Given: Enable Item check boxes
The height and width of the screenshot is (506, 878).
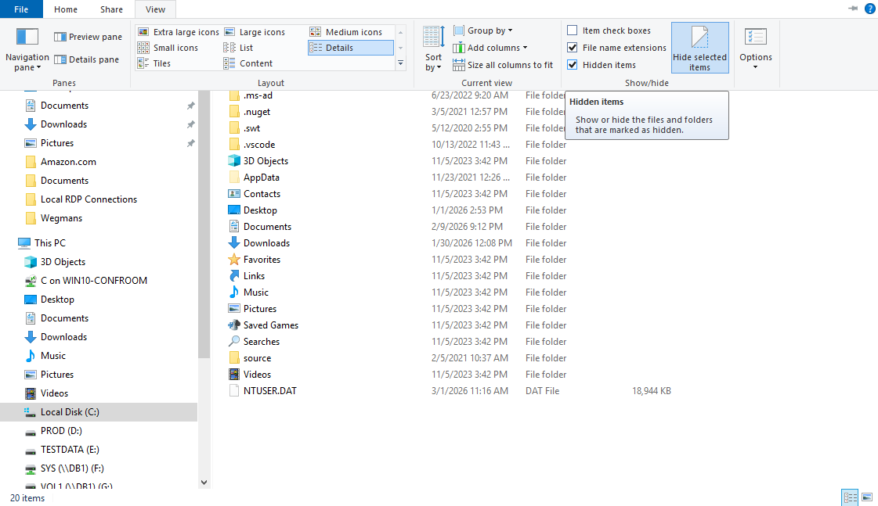Looking at the screenshot, I should 573,31.
